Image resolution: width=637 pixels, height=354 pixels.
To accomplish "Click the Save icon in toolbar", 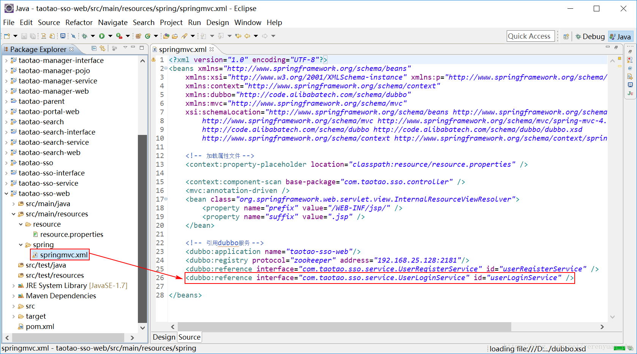I will (24, 36).
